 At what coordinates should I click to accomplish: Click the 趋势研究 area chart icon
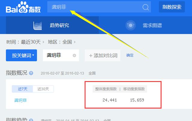37,26
